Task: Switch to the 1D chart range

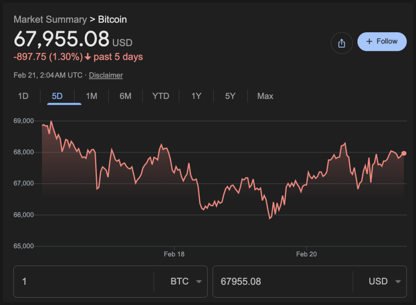Action: coord(23,96)
